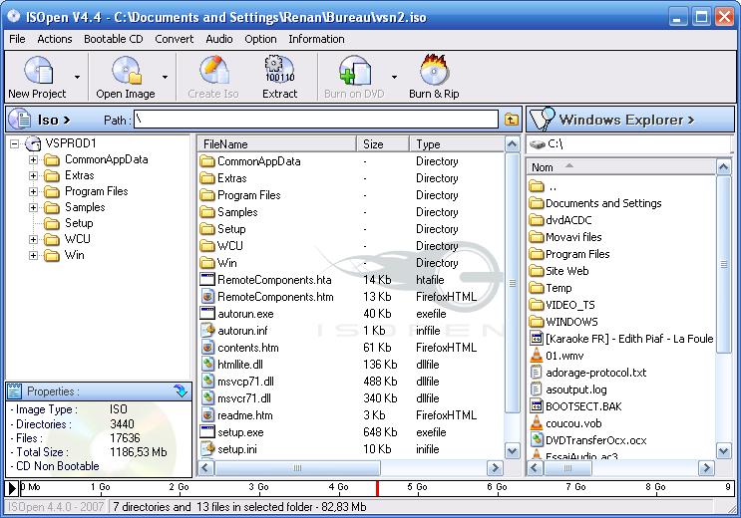Screen dimensions: 741x518
Task: Open the Audio menu
Action: (x=219, y=39)
